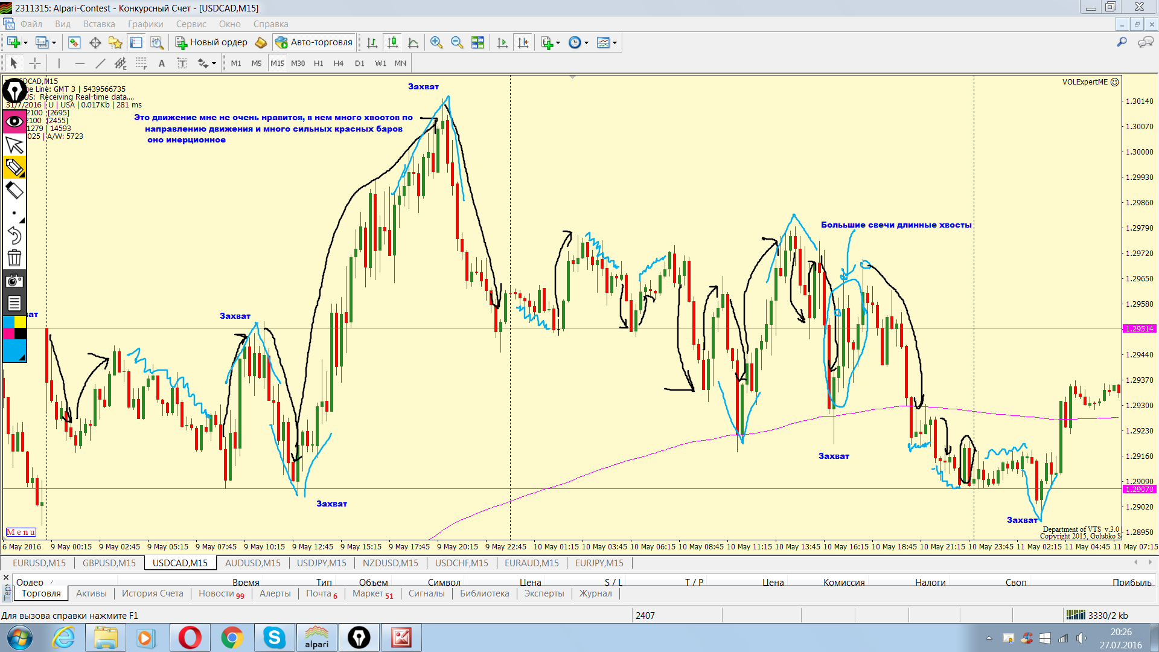Select the trendline drawing tool
This screenshot has height=652, width=1159.
tap(100, 63)
